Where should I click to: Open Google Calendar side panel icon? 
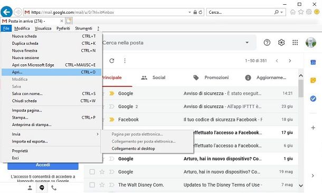[313, 62]
